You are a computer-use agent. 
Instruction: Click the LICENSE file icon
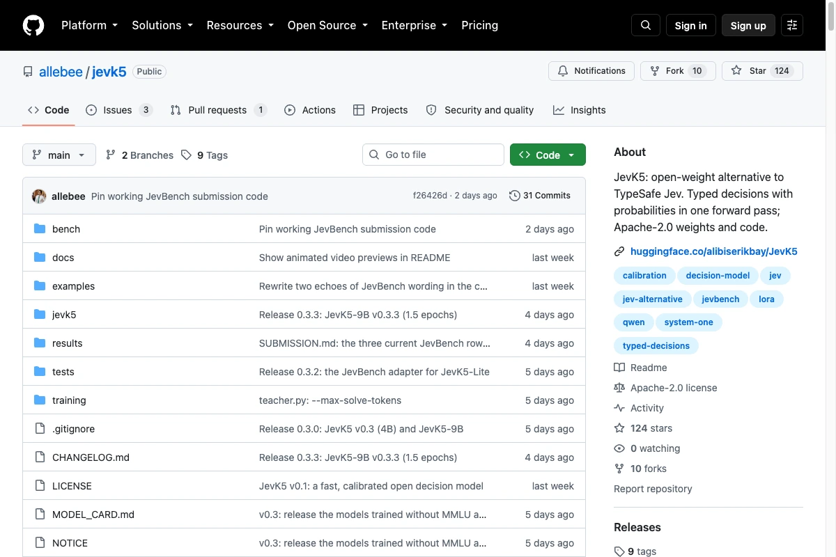(40, 486)
